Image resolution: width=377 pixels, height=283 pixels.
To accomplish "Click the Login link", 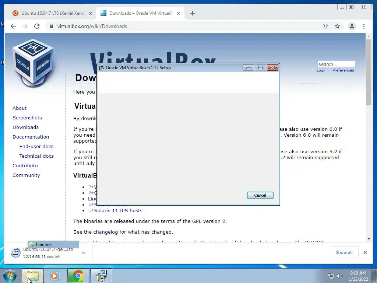I will [321, 70].
